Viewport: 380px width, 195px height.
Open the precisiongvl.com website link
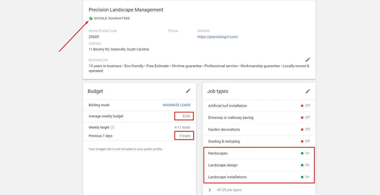218,37
